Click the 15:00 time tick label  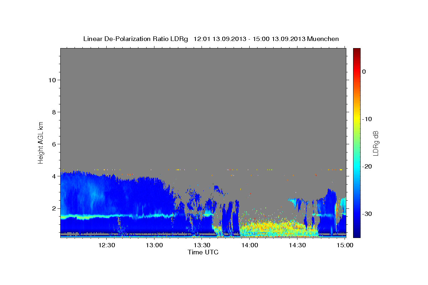tap(345, 245)
